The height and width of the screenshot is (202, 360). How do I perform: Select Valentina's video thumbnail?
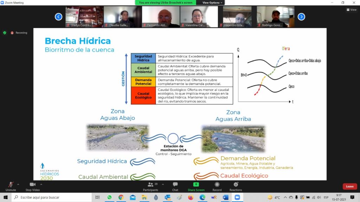[x=199, y=17]
